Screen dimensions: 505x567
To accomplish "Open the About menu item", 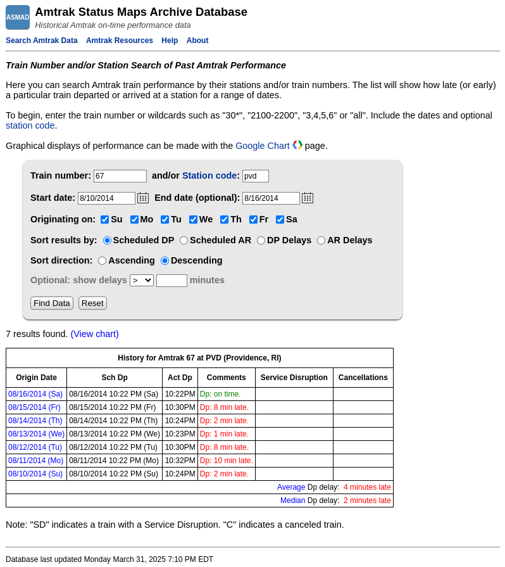I will click(x=197, y=41).
